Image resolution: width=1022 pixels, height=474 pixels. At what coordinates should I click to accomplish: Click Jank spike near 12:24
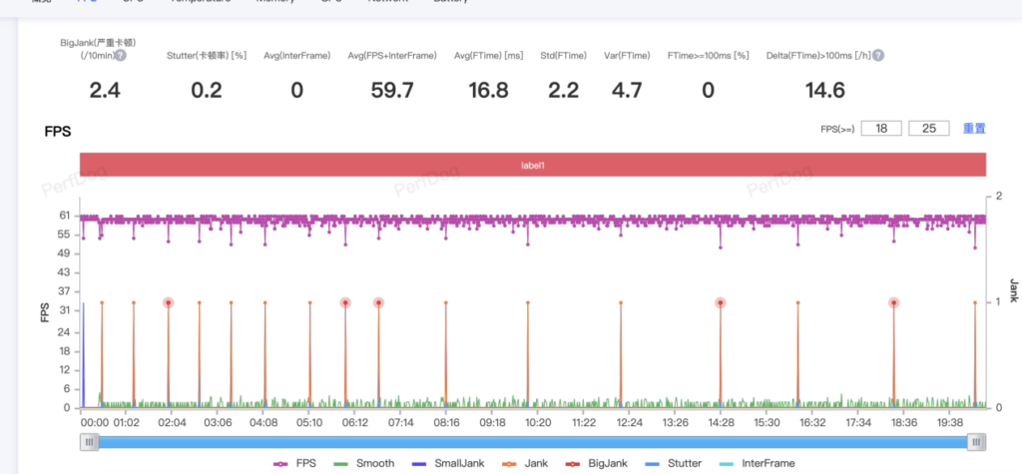[620, 302]
